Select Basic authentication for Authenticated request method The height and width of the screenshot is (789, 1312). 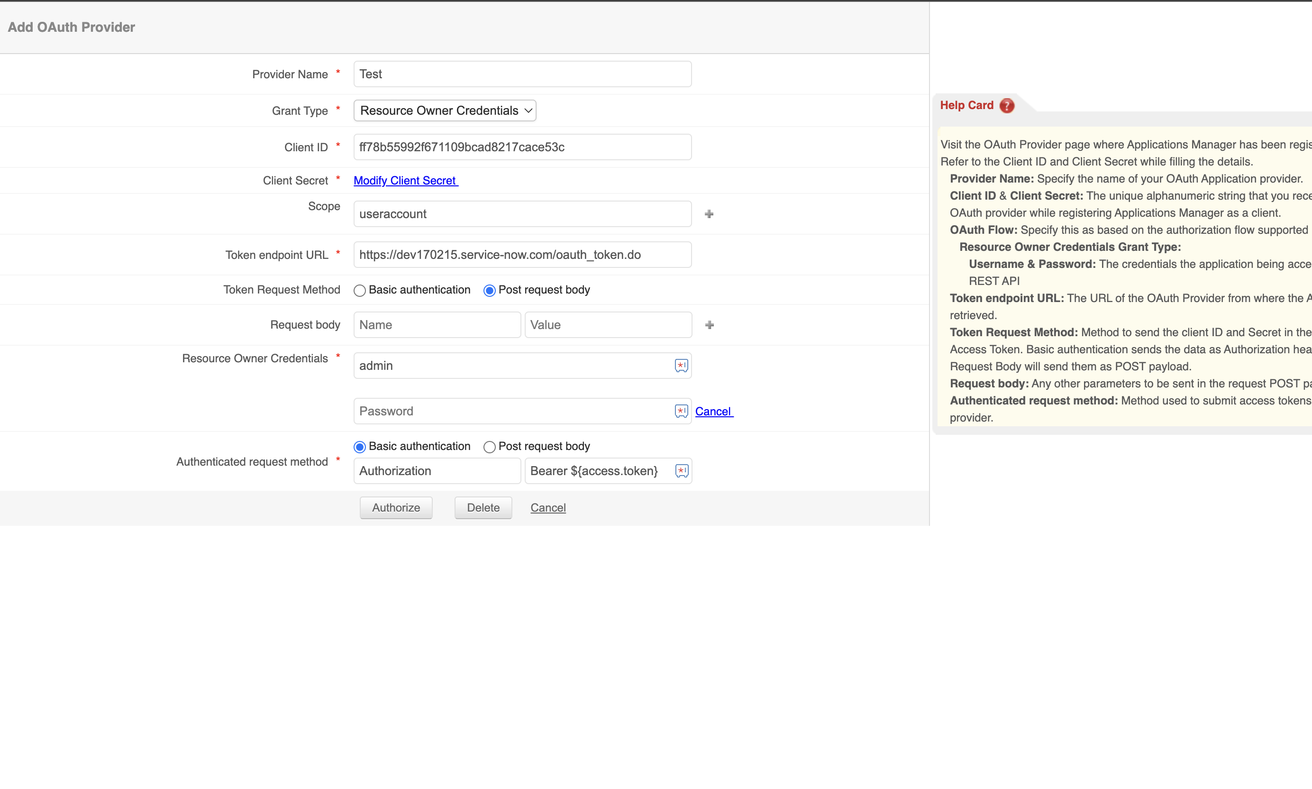[360, 447]
